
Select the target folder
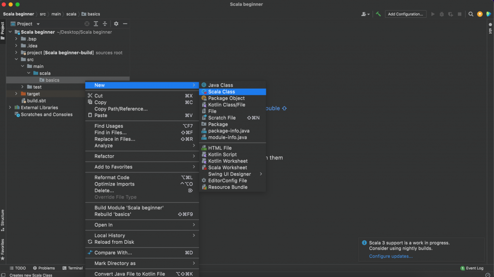point(30,94)
